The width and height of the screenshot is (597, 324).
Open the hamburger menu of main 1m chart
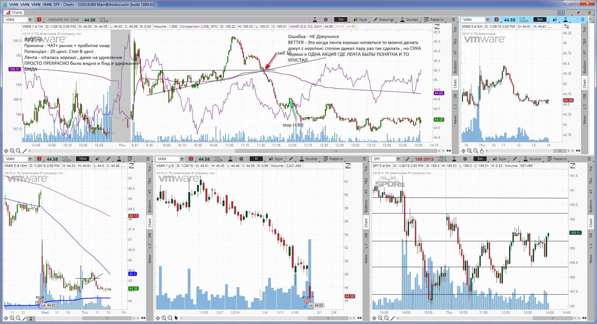tap(453, 20)
